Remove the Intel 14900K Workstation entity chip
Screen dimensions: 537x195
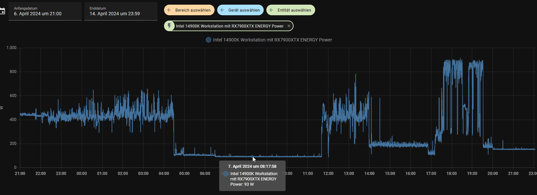pos(289,26)
